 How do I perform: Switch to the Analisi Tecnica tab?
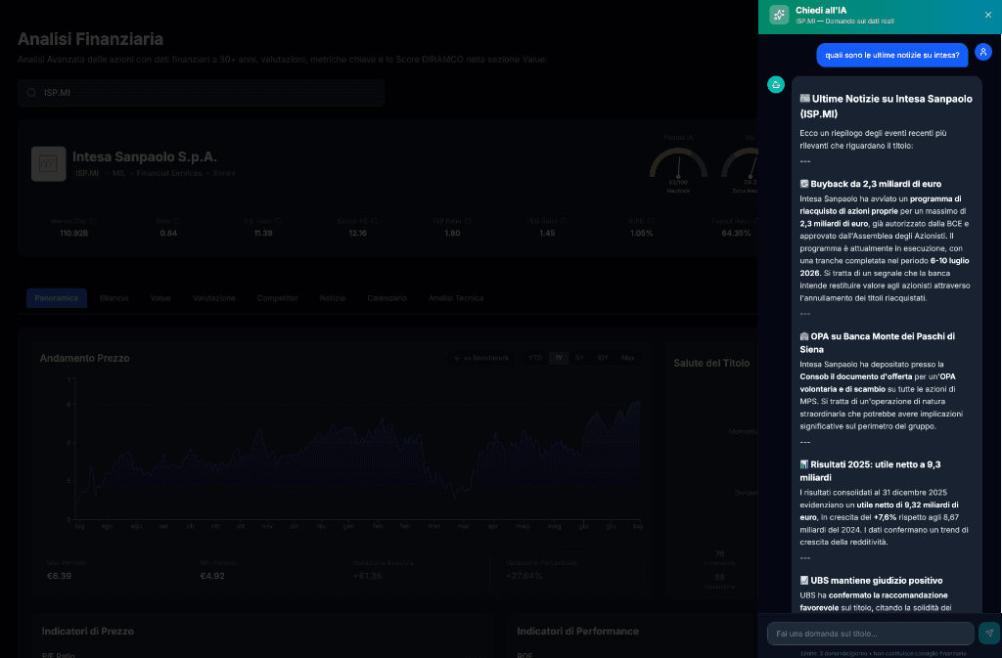click(456, 298)
